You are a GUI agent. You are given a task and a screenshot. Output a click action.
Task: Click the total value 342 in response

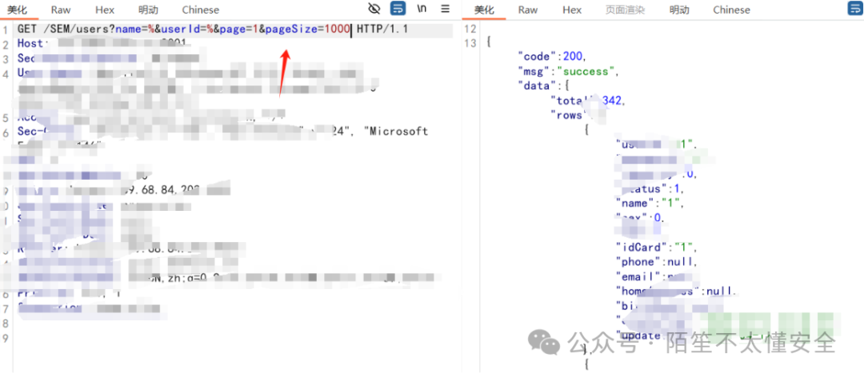click(x=612, y=101)
